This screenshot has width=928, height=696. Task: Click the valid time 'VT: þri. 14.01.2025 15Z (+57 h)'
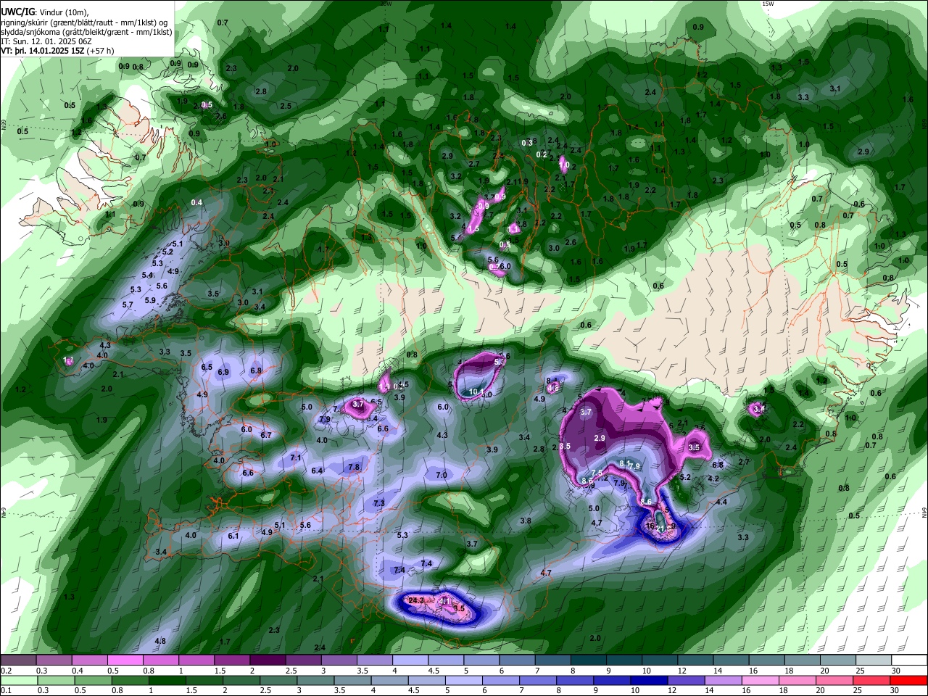(58, 51)
